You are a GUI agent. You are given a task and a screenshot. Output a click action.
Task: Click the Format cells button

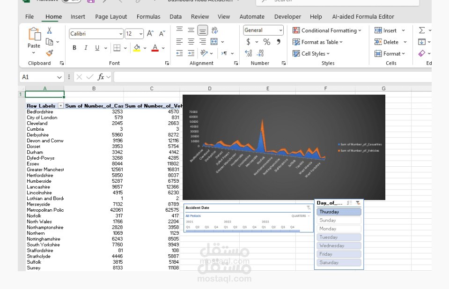point(390,53)
